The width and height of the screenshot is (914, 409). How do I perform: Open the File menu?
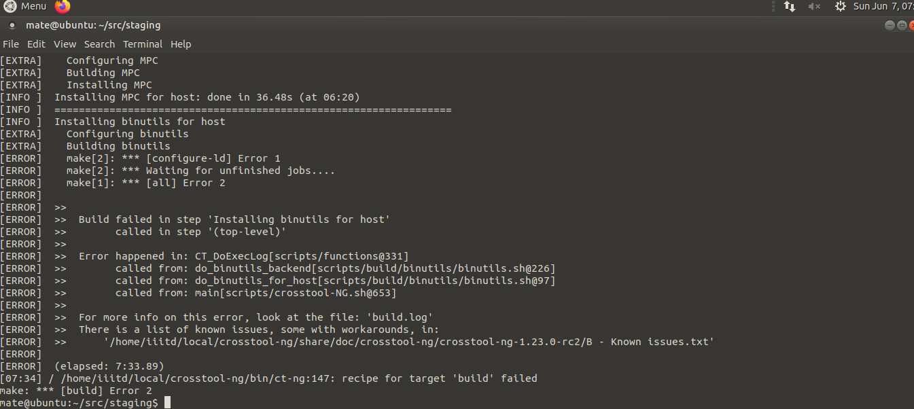point(11,43)
